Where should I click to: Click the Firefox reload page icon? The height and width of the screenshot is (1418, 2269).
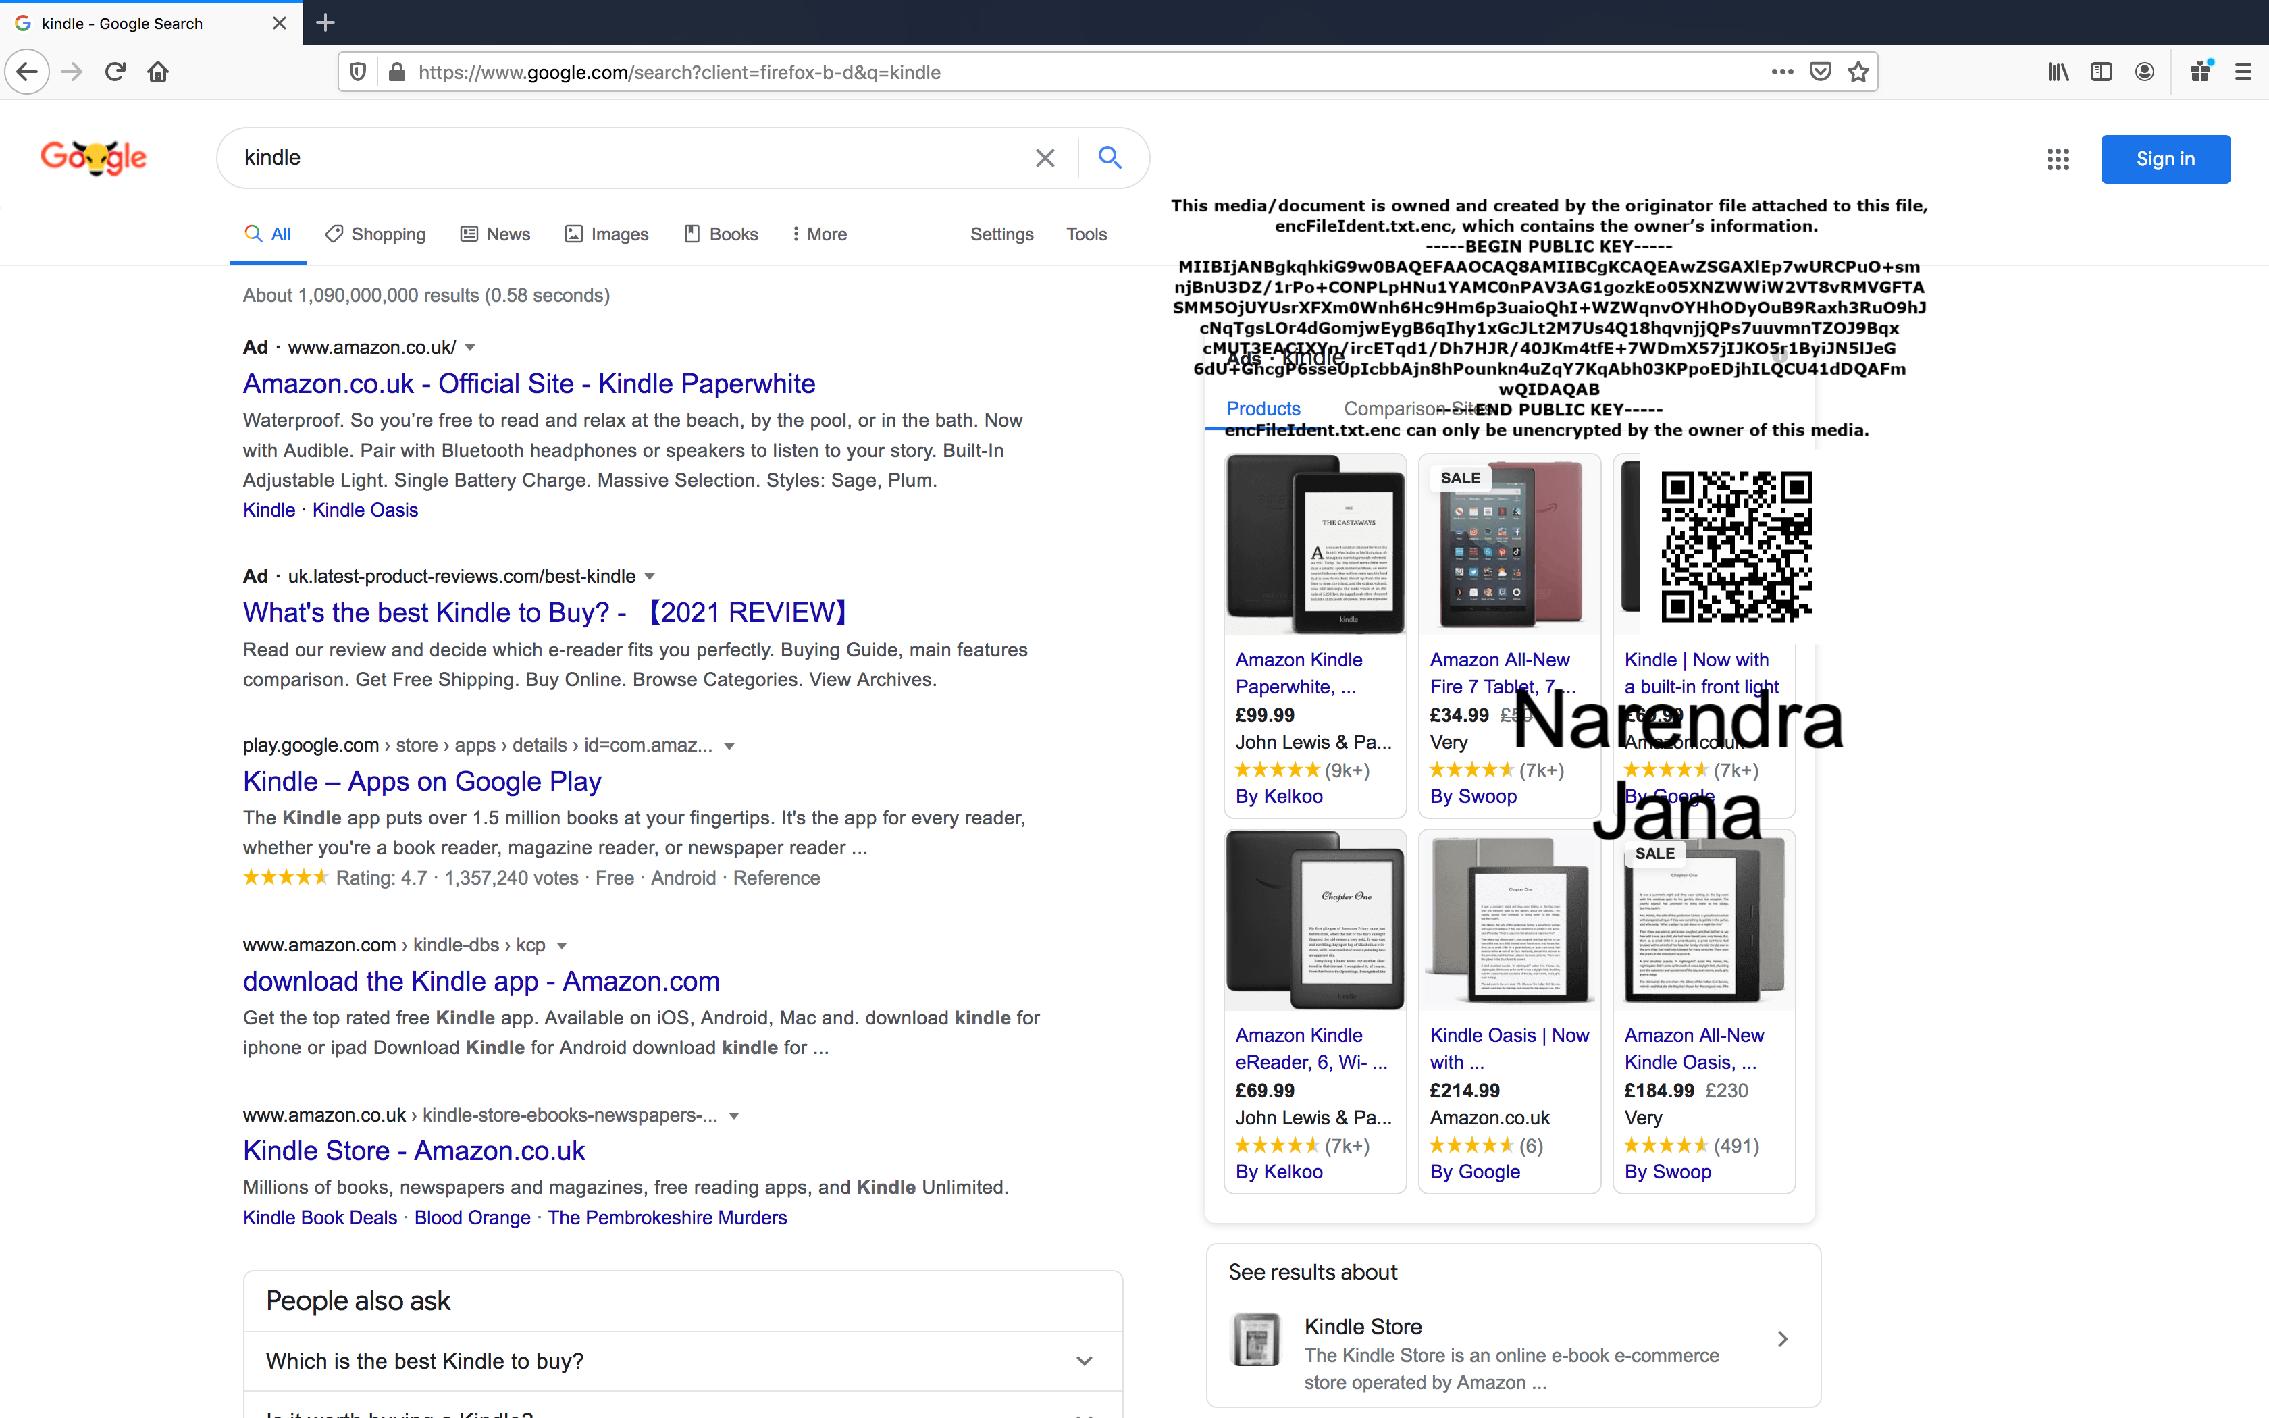point(115,72)
